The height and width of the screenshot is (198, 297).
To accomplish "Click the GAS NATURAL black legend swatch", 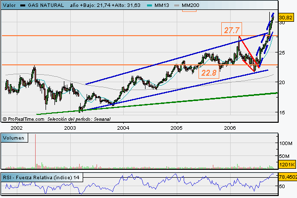I will pyautogui.click(x=23, y=5).
